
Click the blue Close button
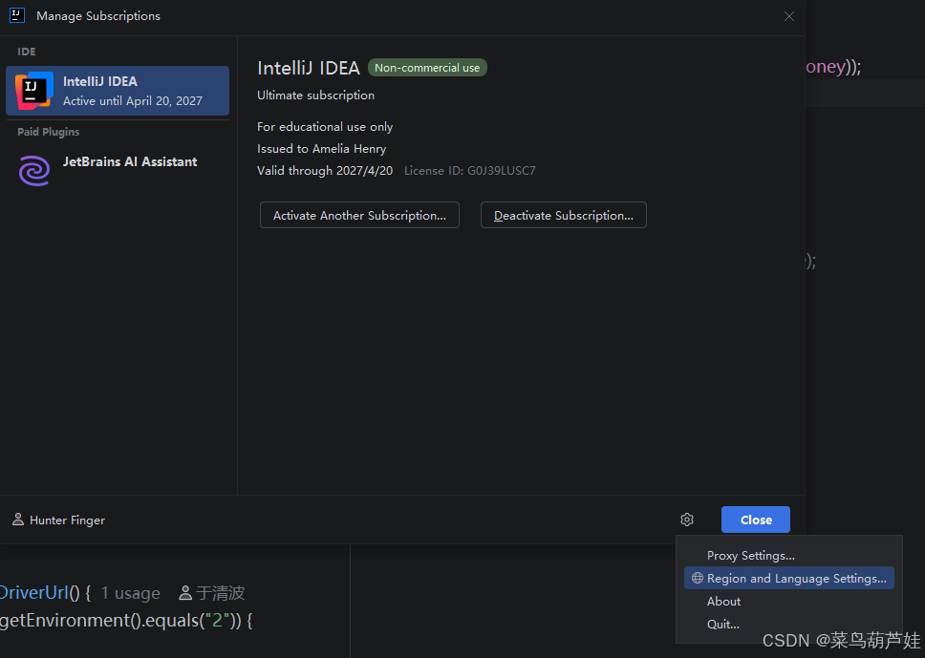click(x=756, y=520)
